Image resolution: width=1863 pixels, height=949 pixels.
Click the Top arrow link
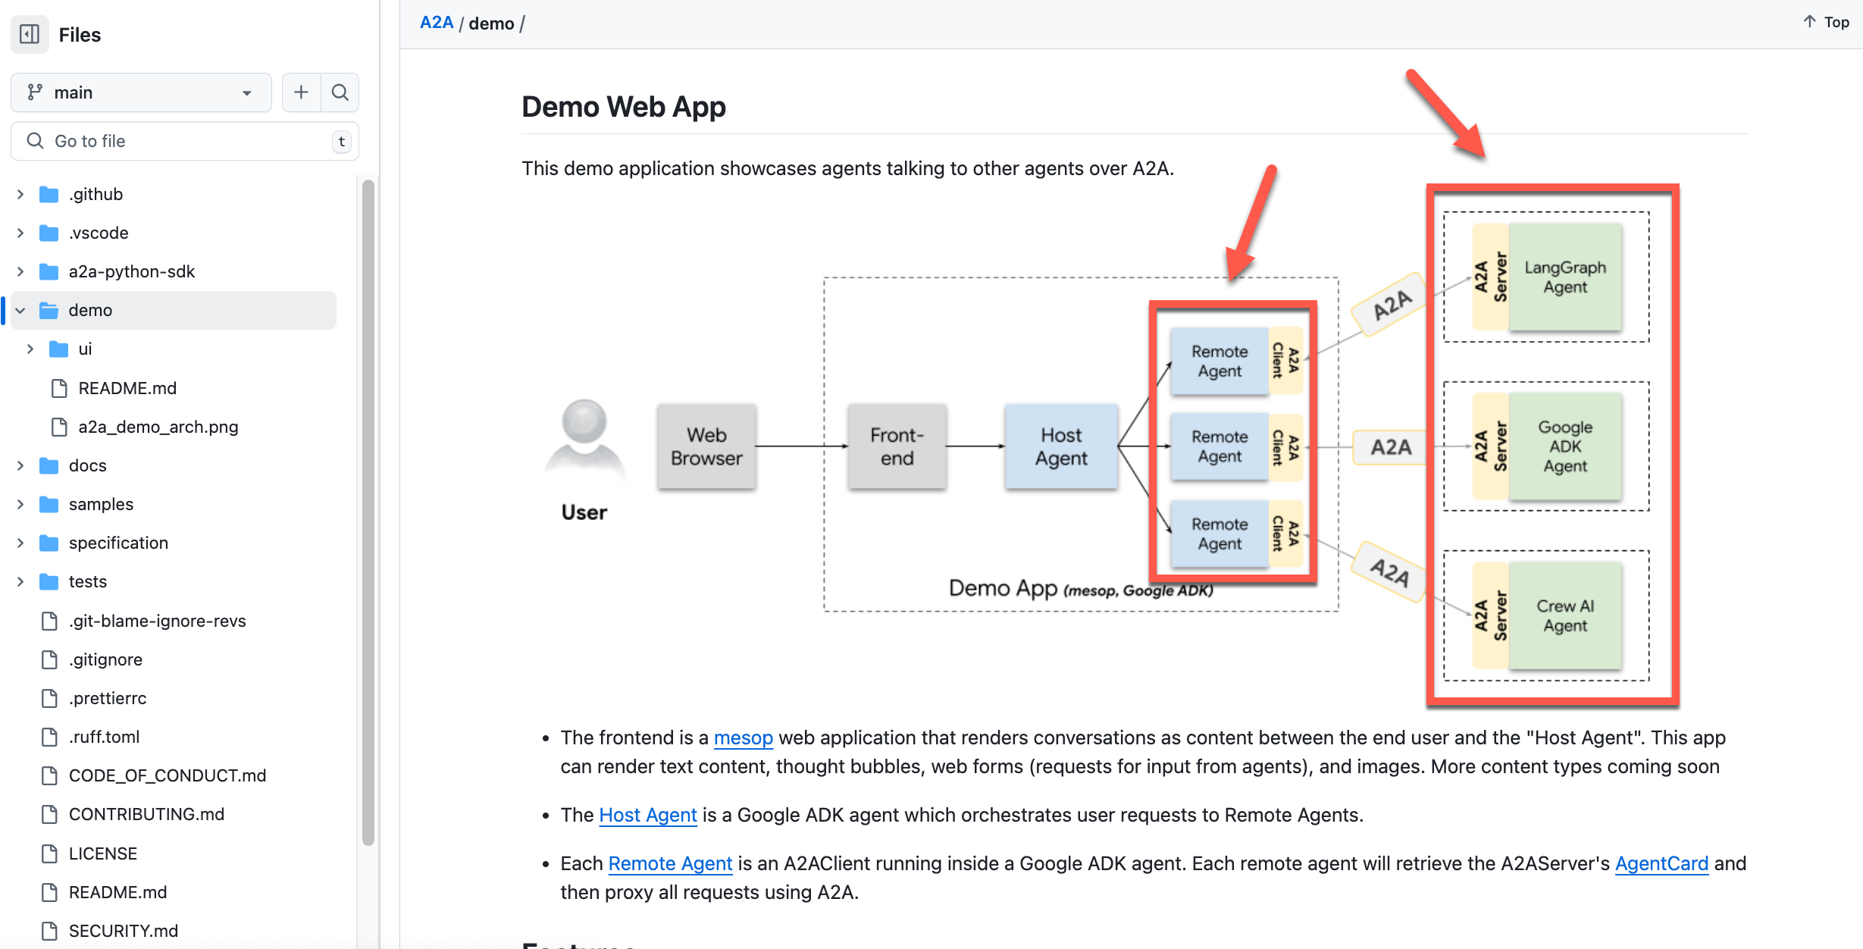click(1827, 22)
